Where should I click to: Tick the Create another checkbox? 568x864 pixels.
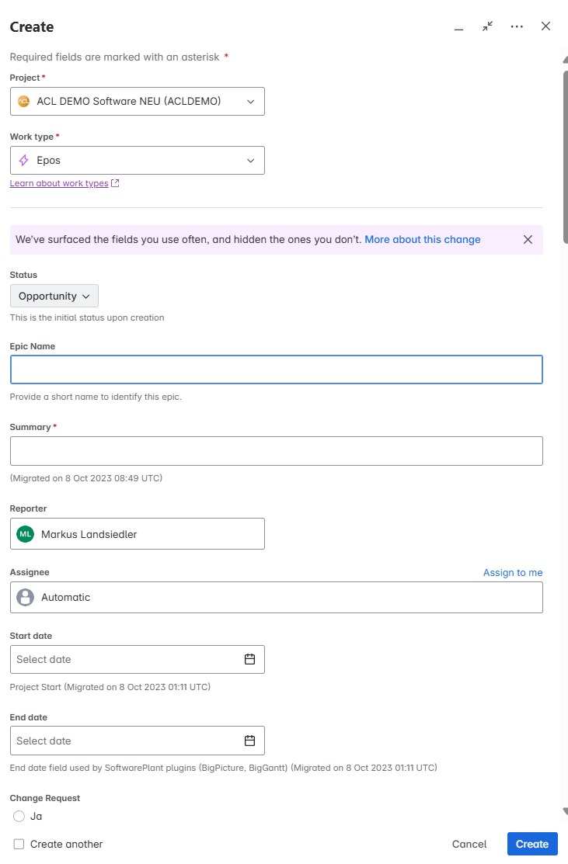tap(19, 844)
